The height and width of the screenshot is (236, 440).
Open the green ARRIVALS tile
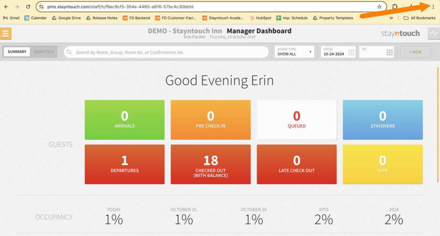pyautogui.click(x=125, y=120)
